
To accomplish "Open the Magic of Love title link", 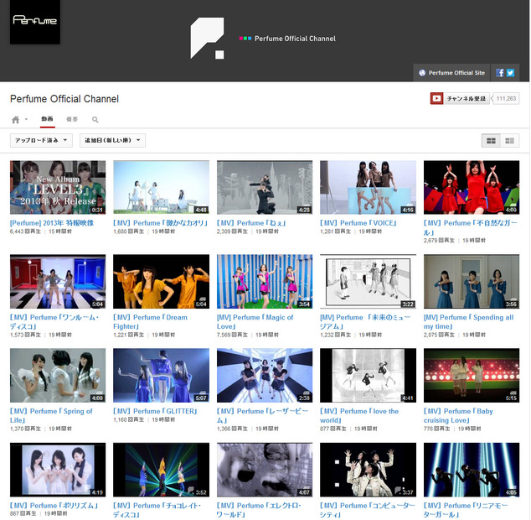I will pyautogui.click(x=255, y=321).
